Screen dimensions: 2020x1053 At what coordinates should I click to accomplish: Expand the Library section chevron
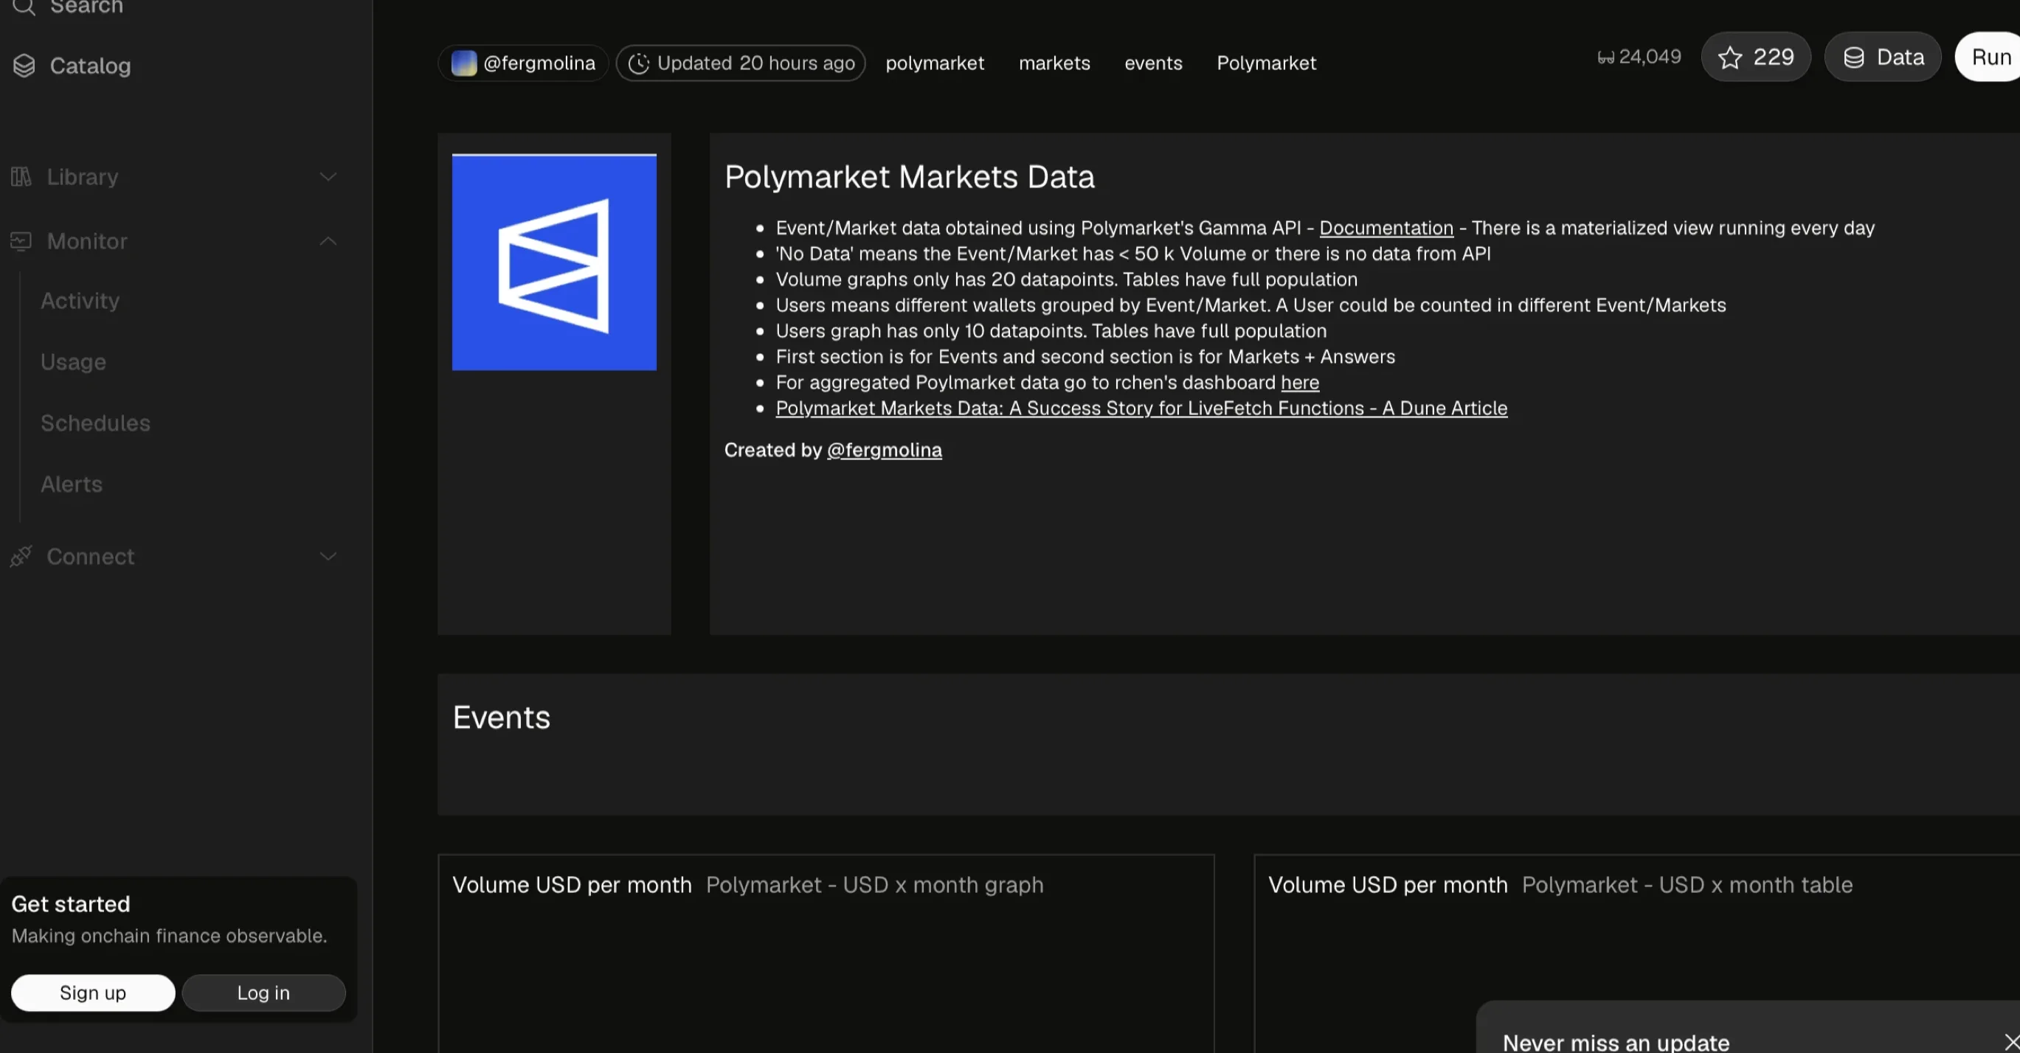pos(328,176)
